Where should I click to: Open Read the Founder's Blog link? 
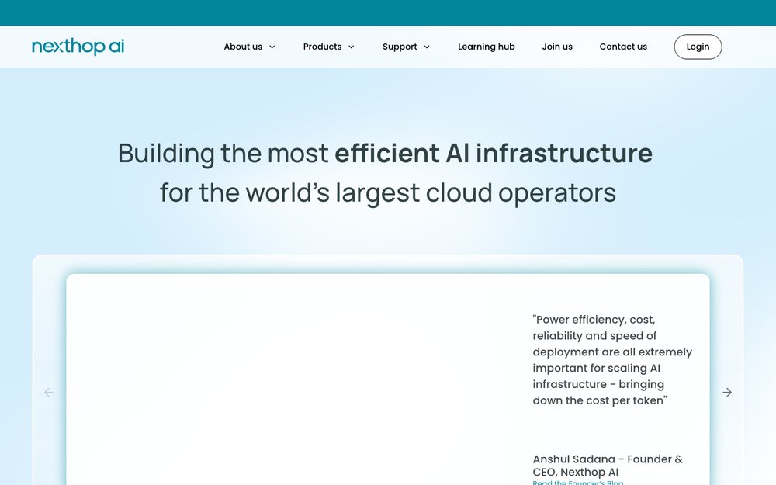point(577,482)
